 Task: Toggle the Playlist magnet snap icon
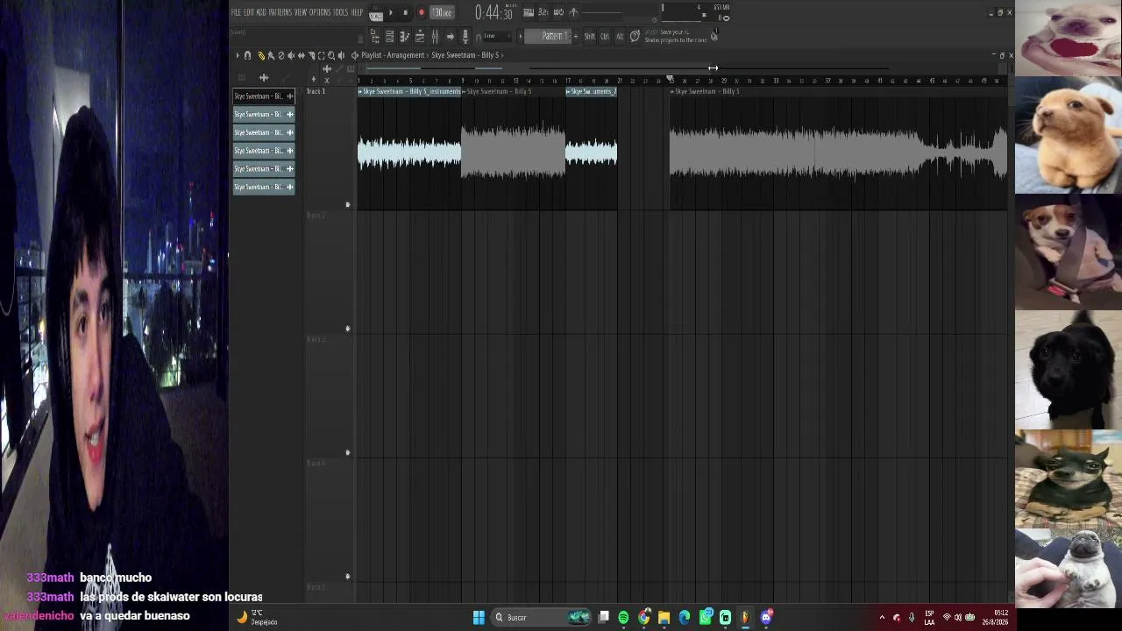pos(247,55)
